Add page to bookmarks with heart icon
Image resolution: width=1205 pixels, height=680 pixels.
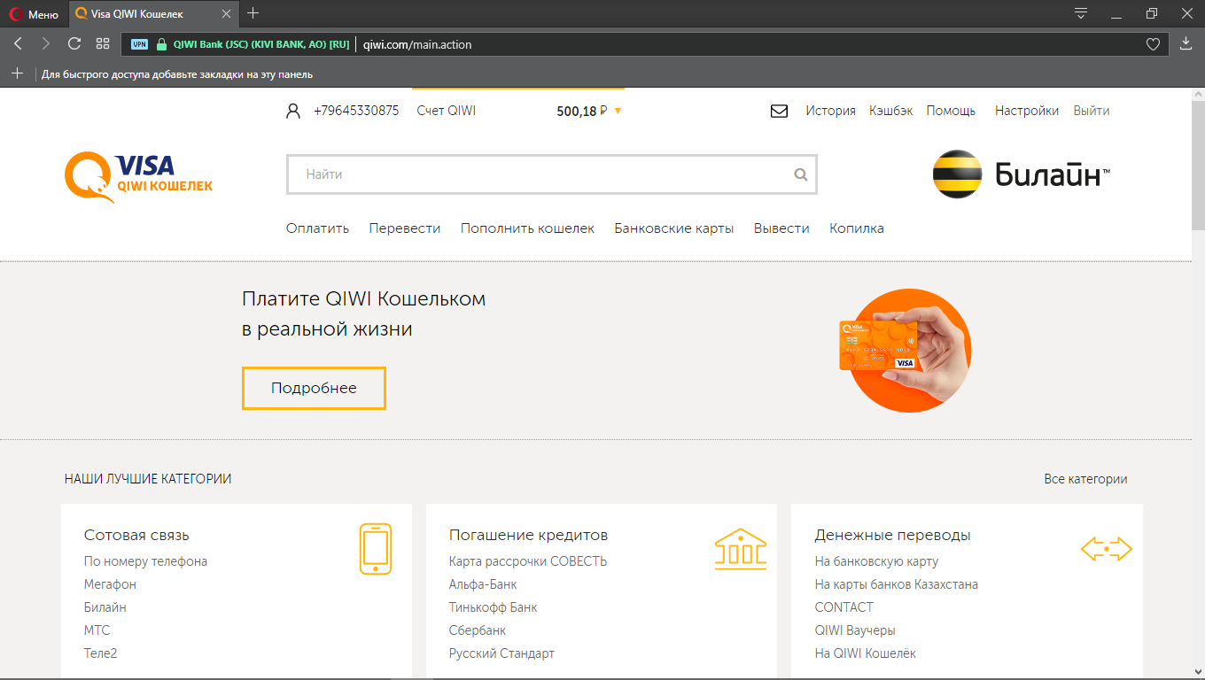(x=1153, y=44)
